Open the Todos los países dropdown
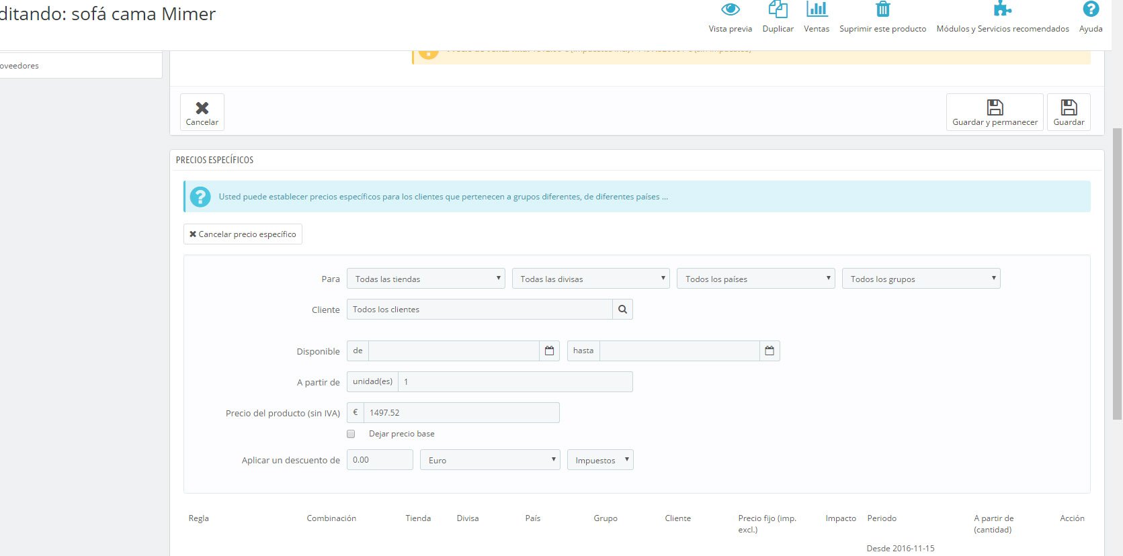Screen dimensions: 1123x556 click(756, 279)
